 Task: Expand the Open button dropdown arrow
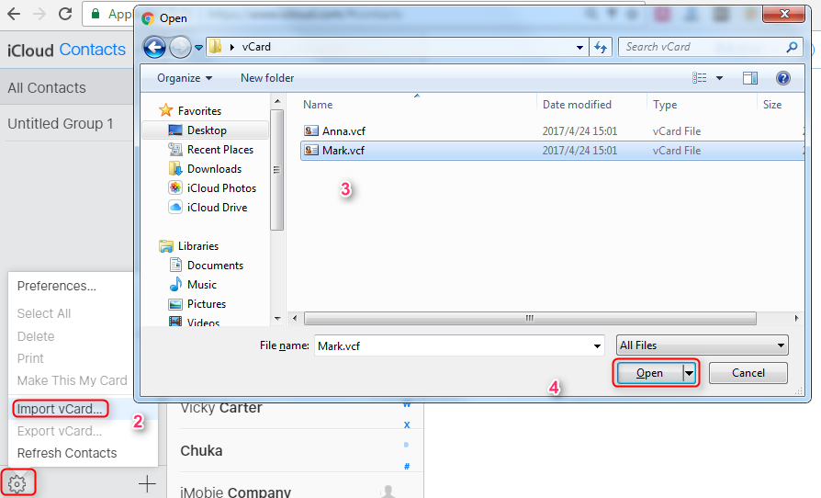click(689, 373)
